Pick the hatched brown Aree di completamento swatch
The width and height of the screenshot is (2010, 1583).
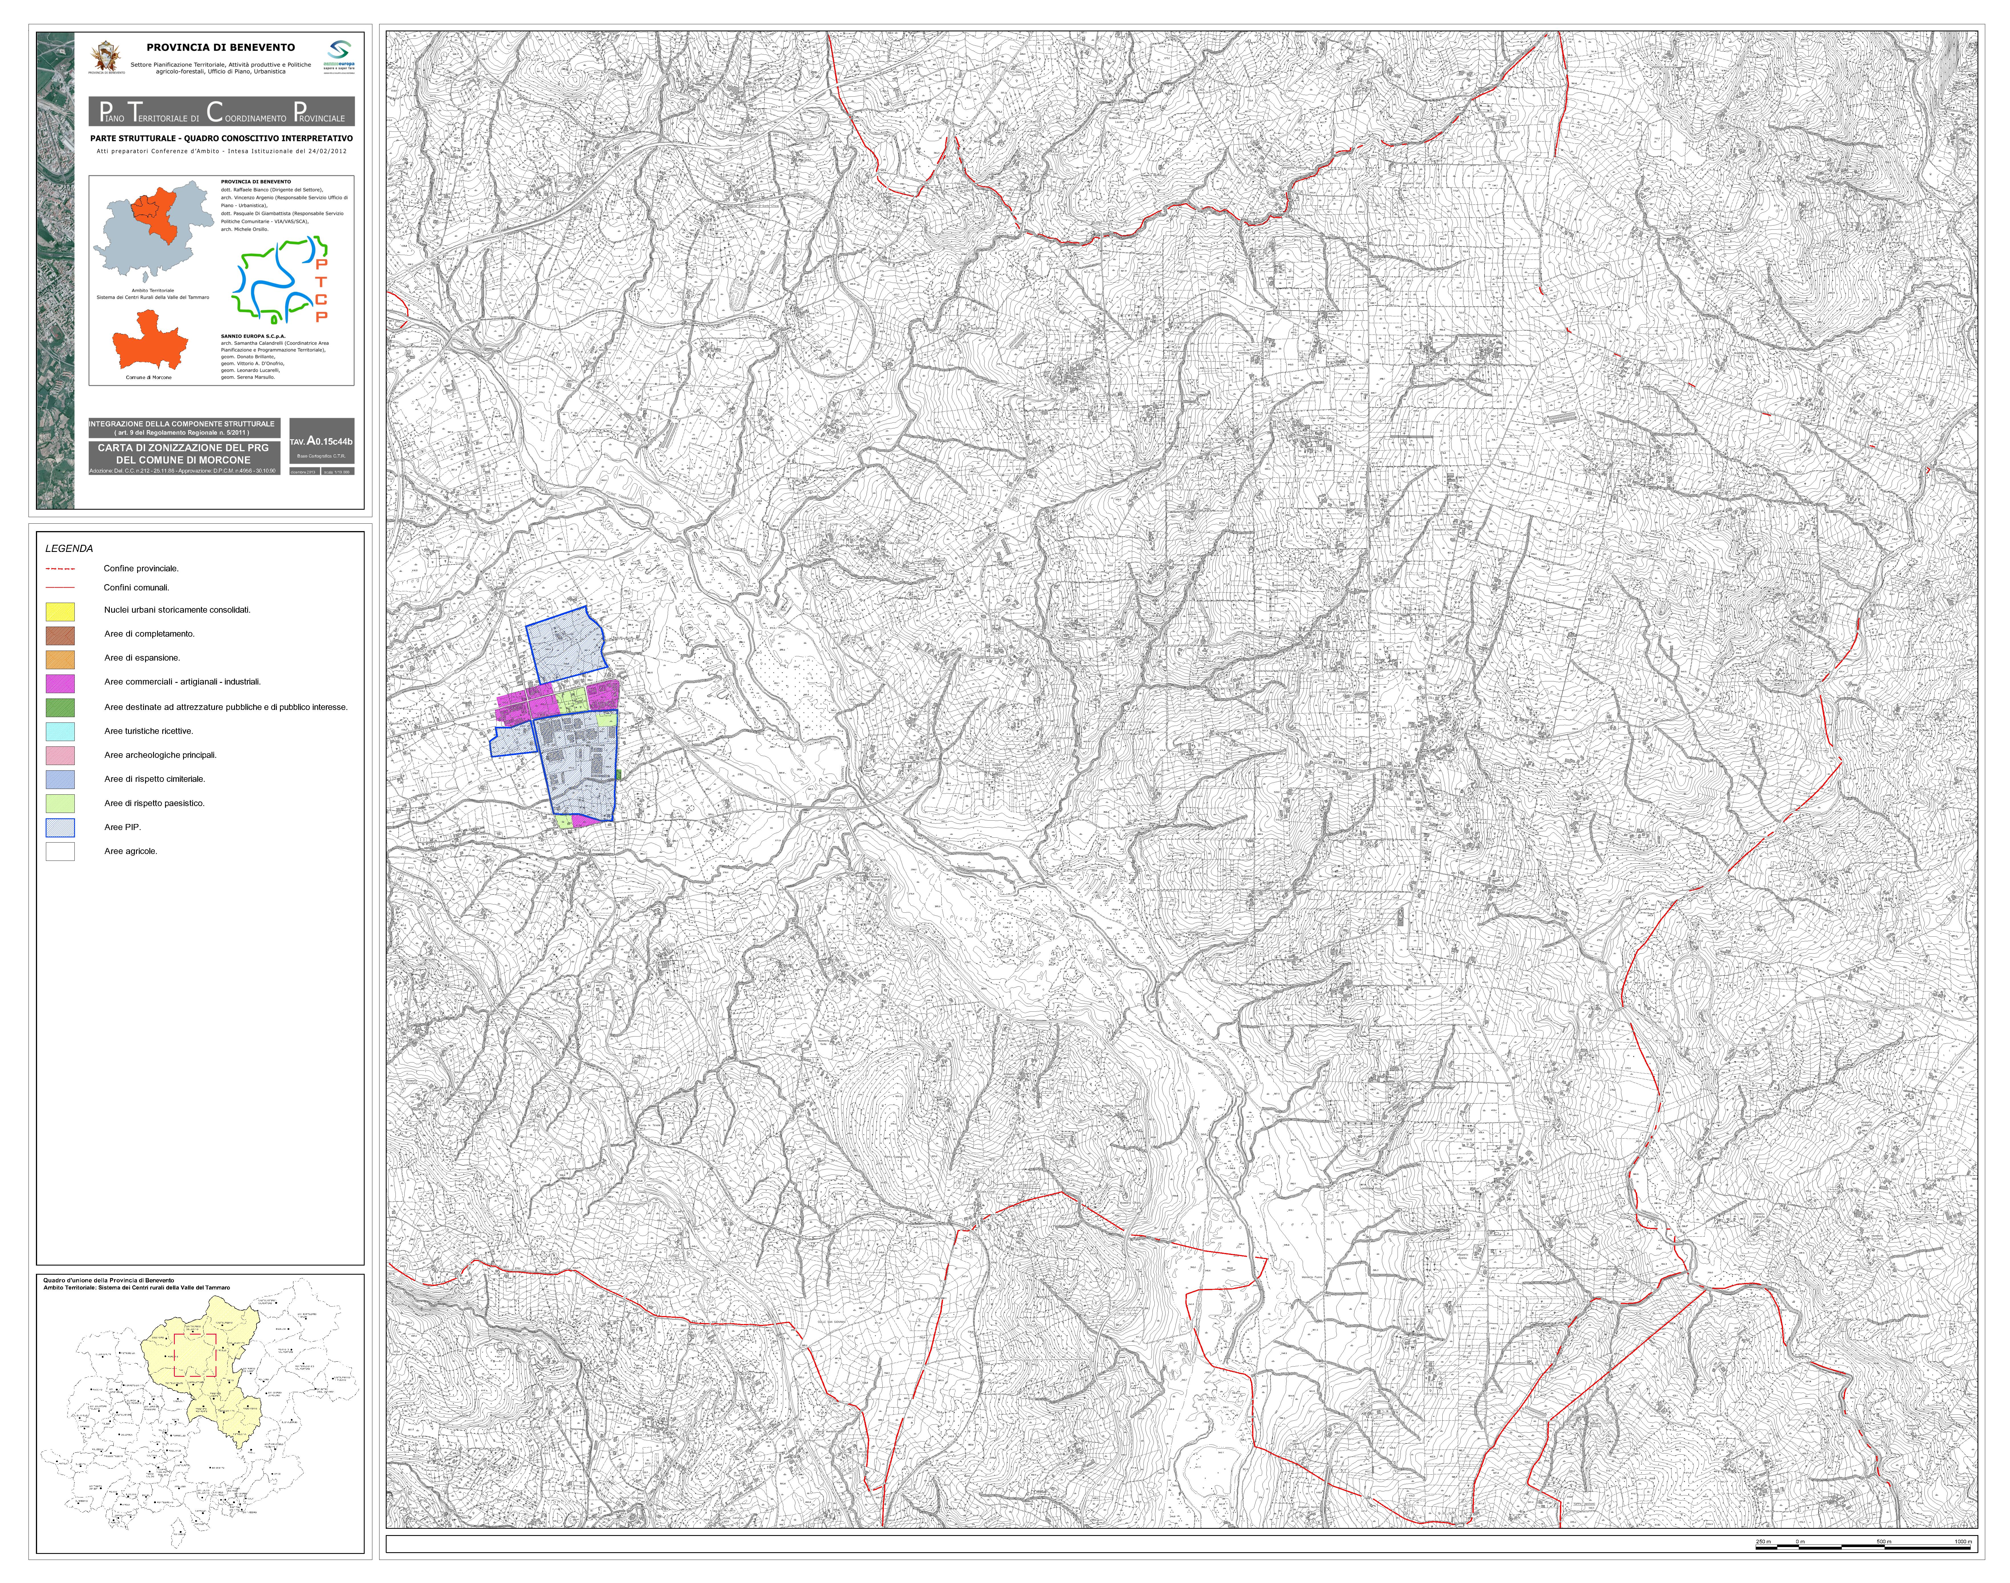coord(60,636)
